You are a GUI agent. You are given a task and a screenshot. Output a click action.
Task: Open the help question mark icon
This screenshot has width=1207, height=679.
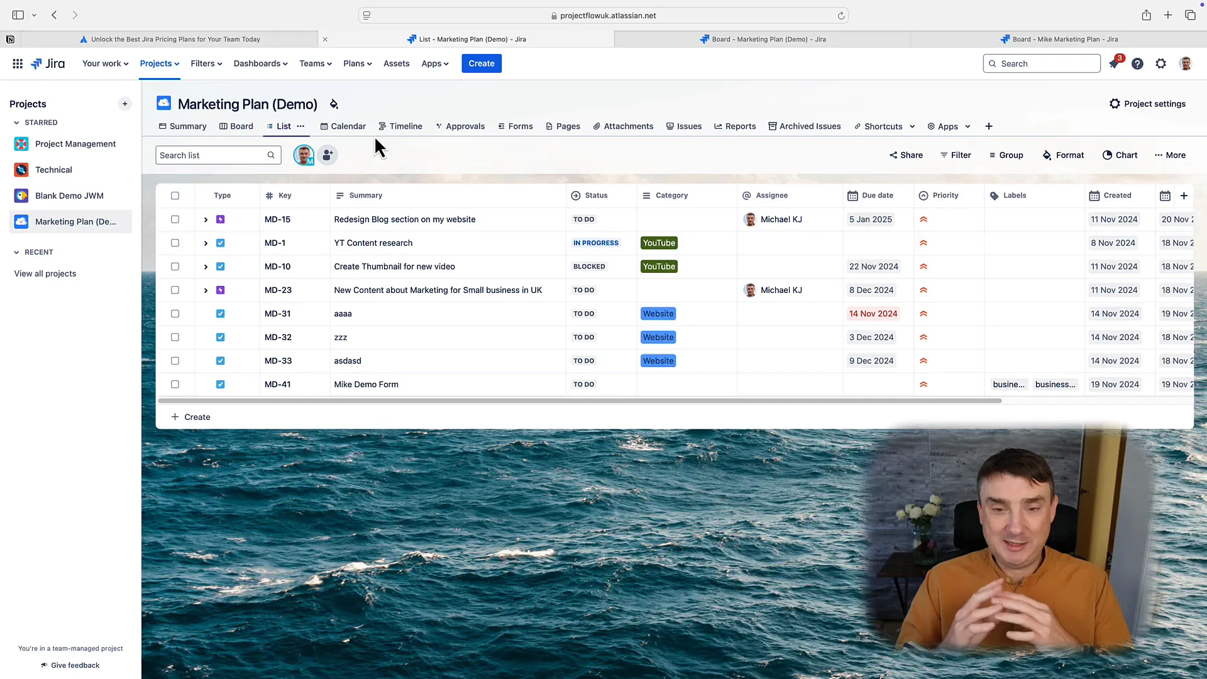[1137, 63]
